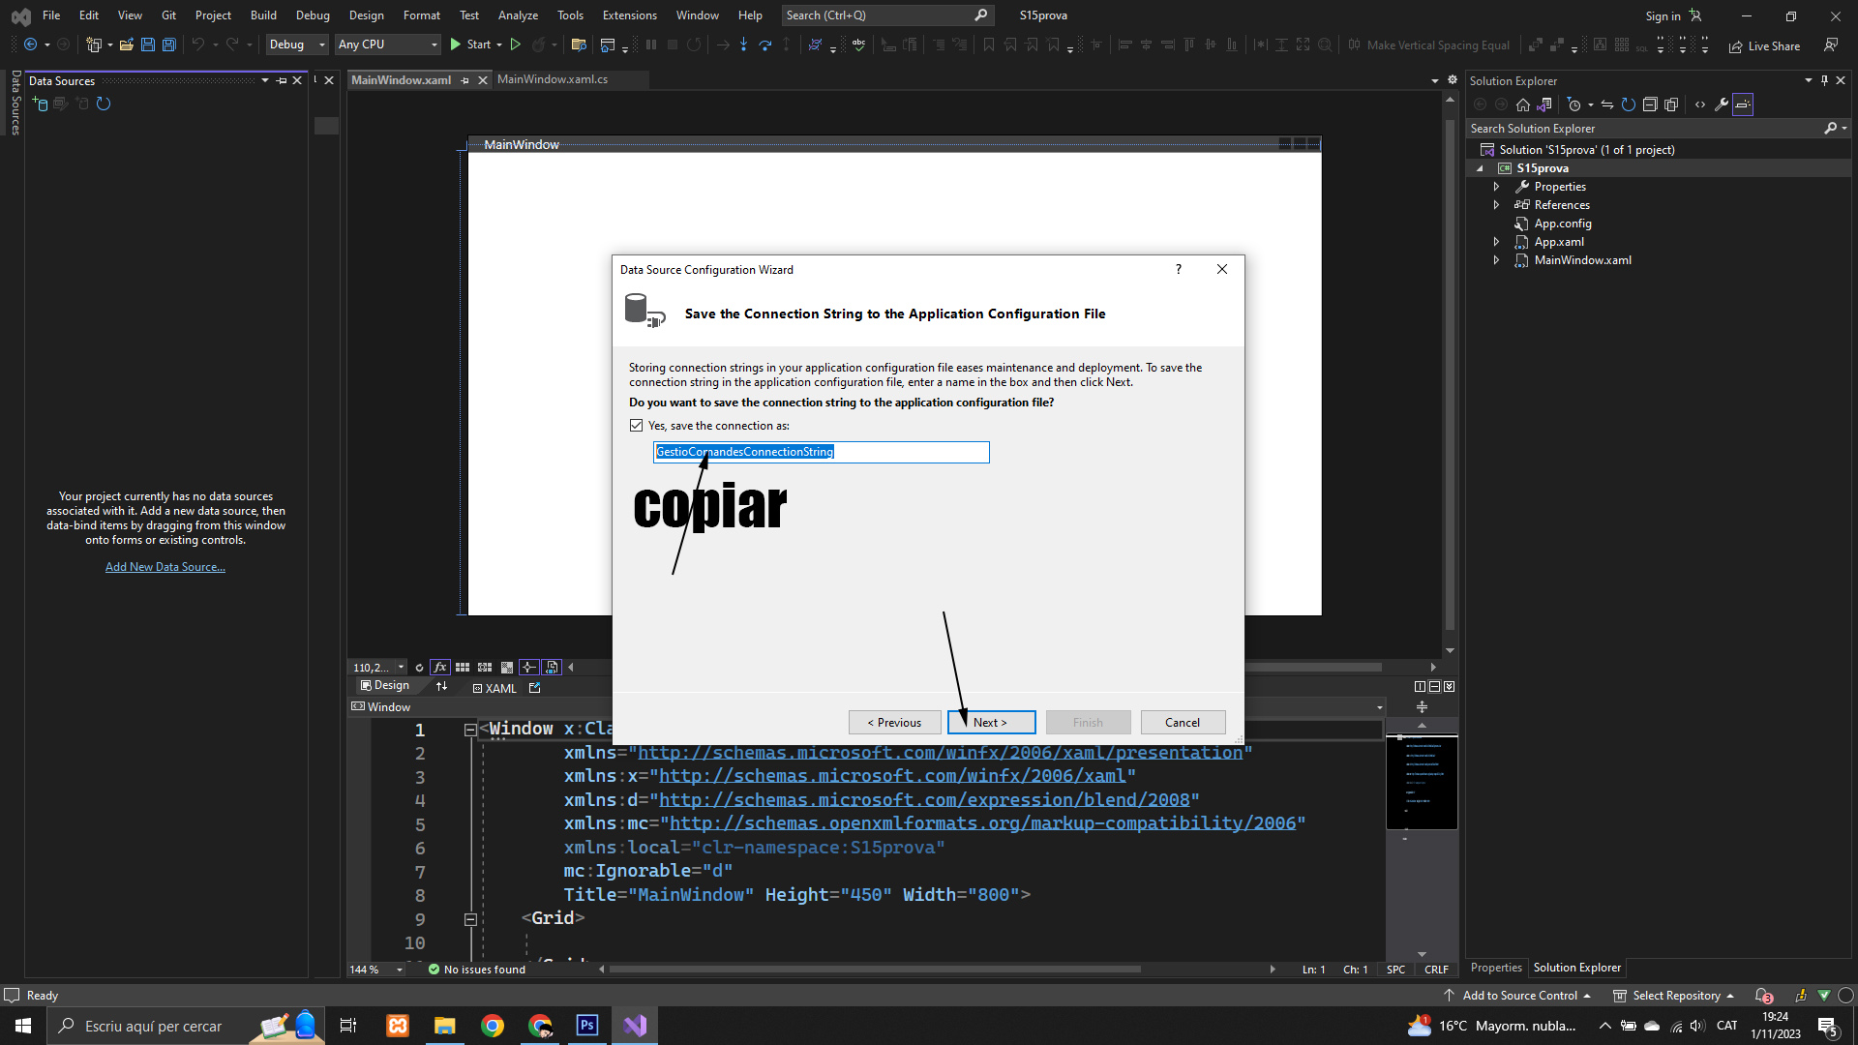
Task: Click the Open File toolbar icon
Action: click(127, 45)
